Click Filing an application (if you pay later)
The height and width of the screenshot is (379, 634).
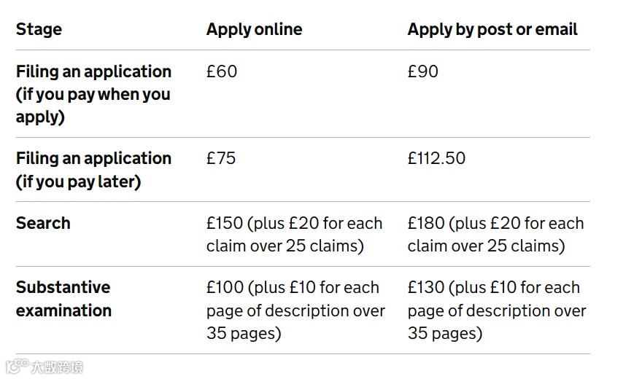[x=93, y=170]
